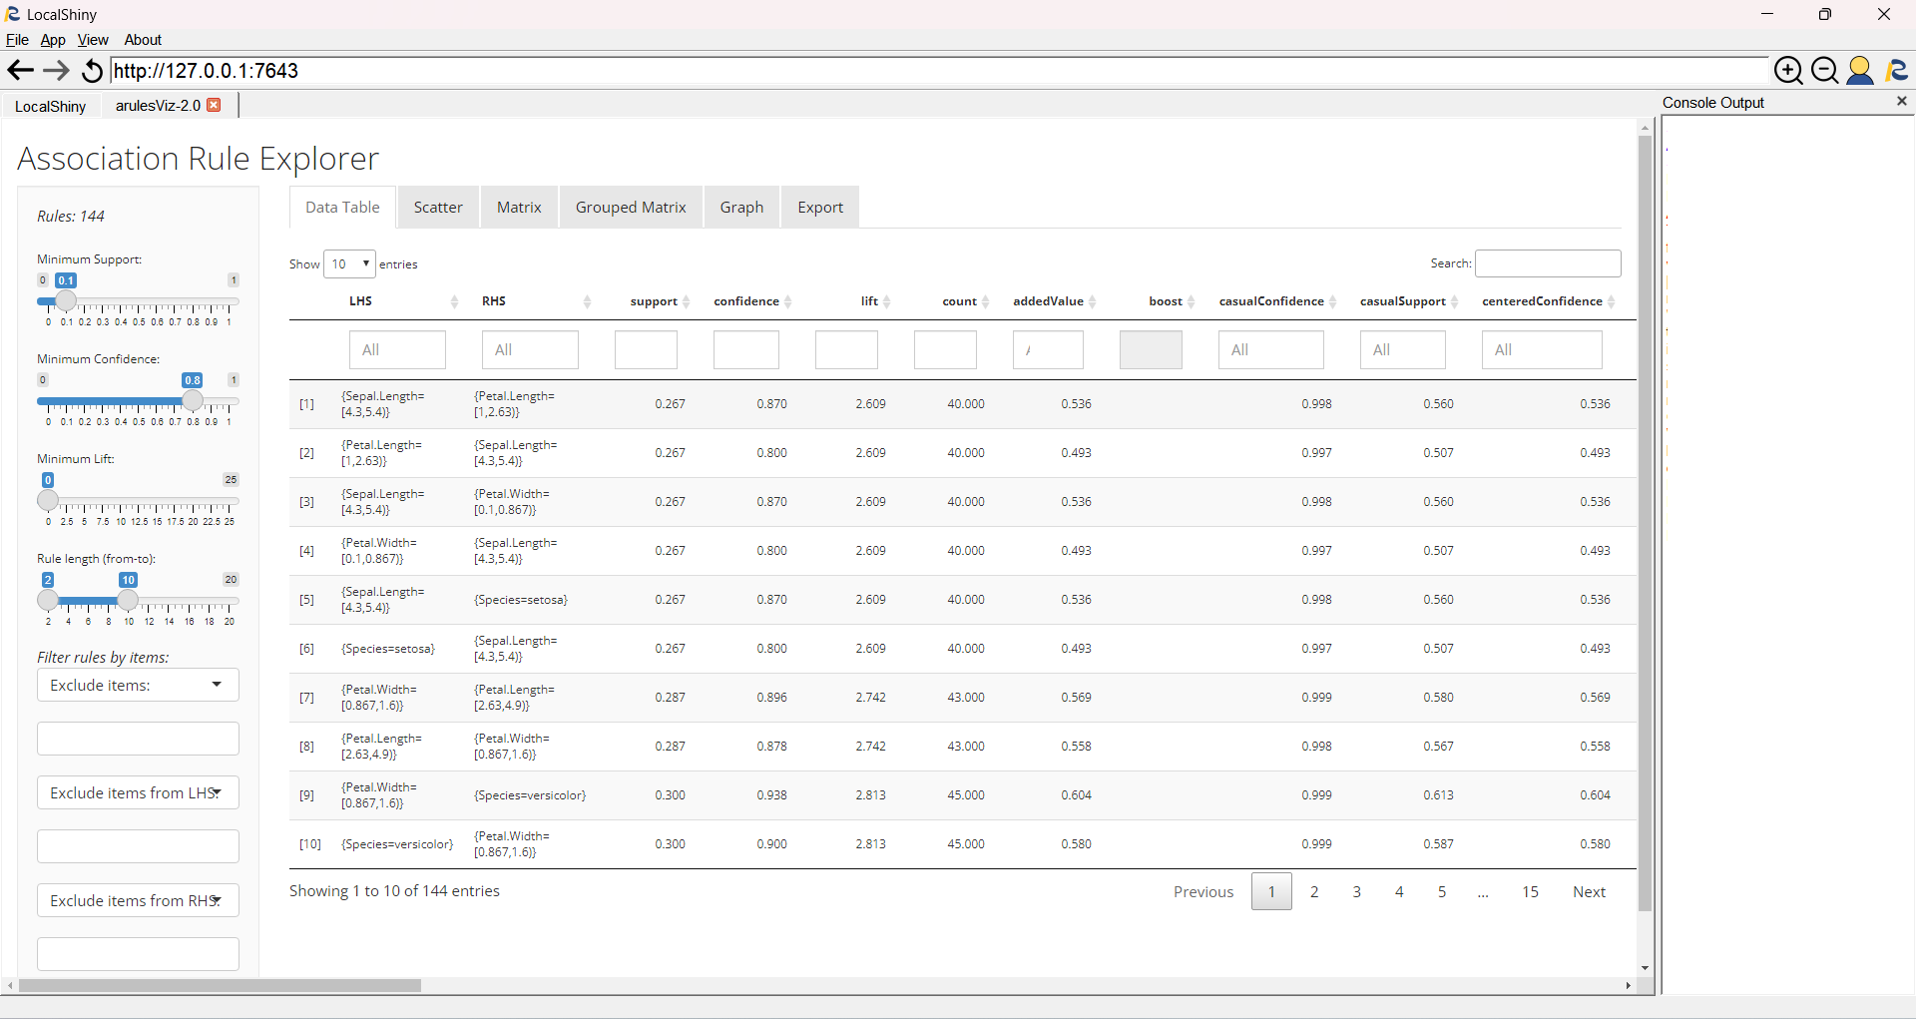Viewport: 1916px width, 1019px height.
Task: Open the Show entries dropdown
Action: tap(349, 263)
